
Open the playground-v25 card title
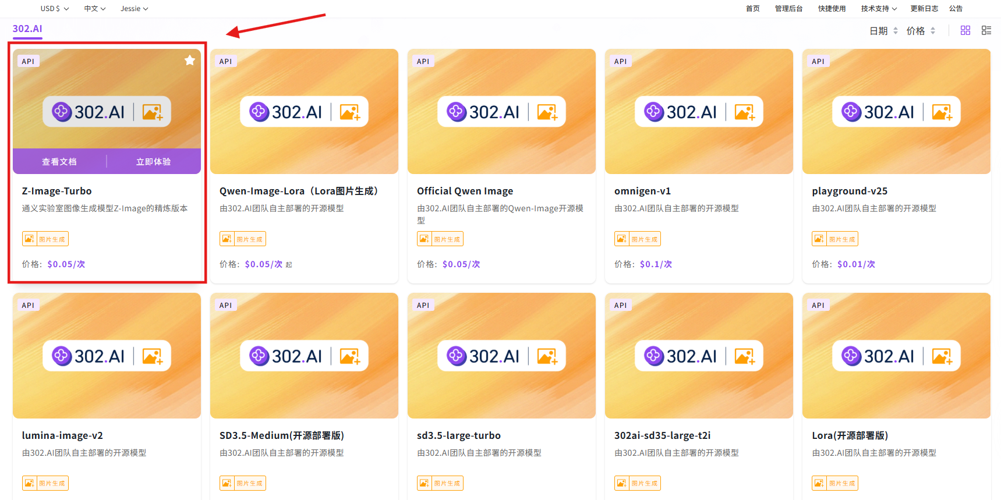pyautogui.click(x=850, y=191)
